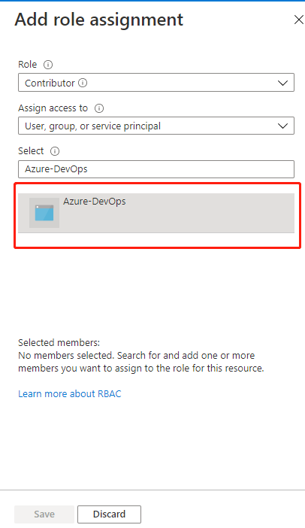305x528 pixels.
Task: Click the Assign access to label
Action: point(53,108)
